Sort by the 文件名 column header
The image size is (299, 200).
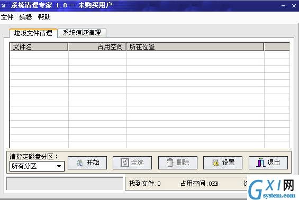tap(39, 47)
